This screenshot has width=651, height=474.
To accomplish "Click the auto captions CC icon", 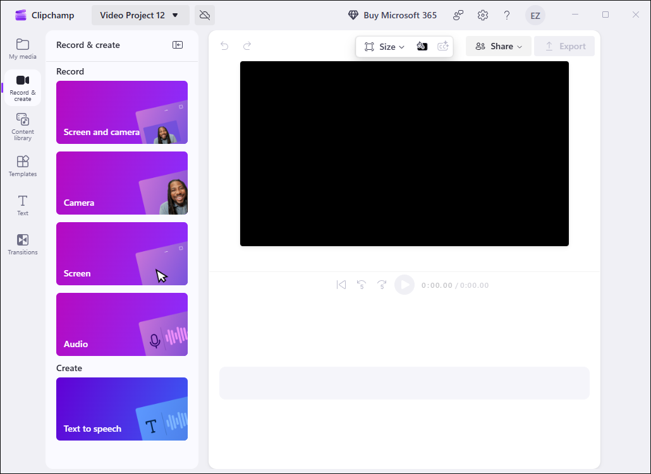I will click(x=442, y=46).
